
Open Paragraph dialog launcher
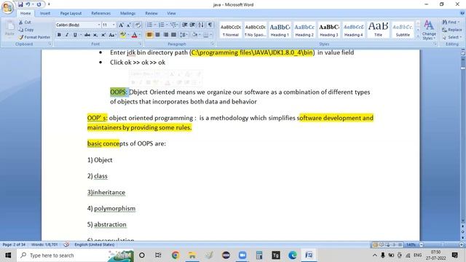213,44
